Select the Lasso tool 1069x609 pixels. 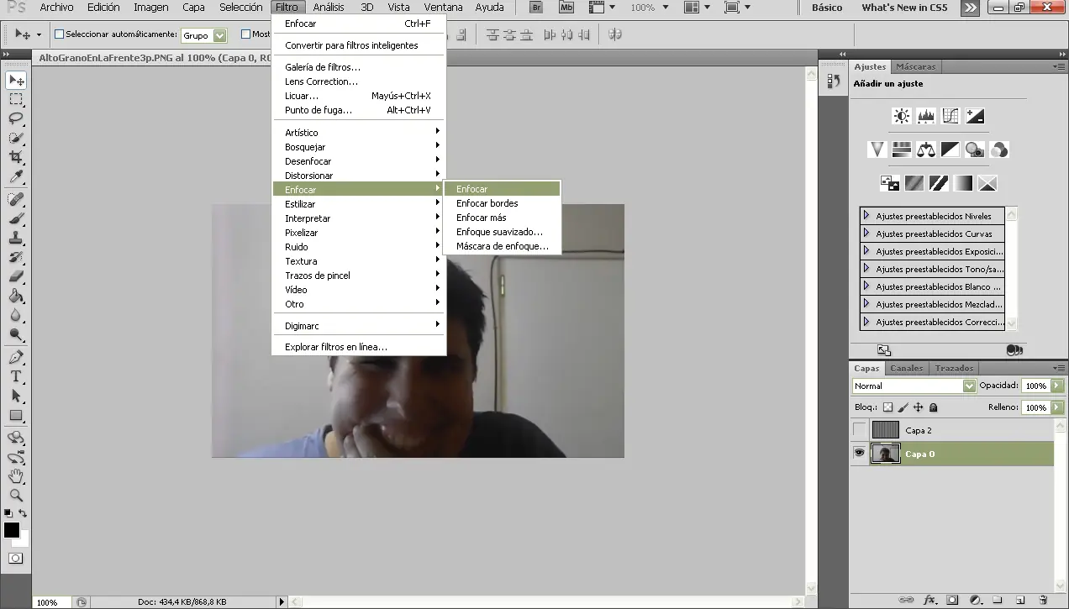[x=16, y=118]
